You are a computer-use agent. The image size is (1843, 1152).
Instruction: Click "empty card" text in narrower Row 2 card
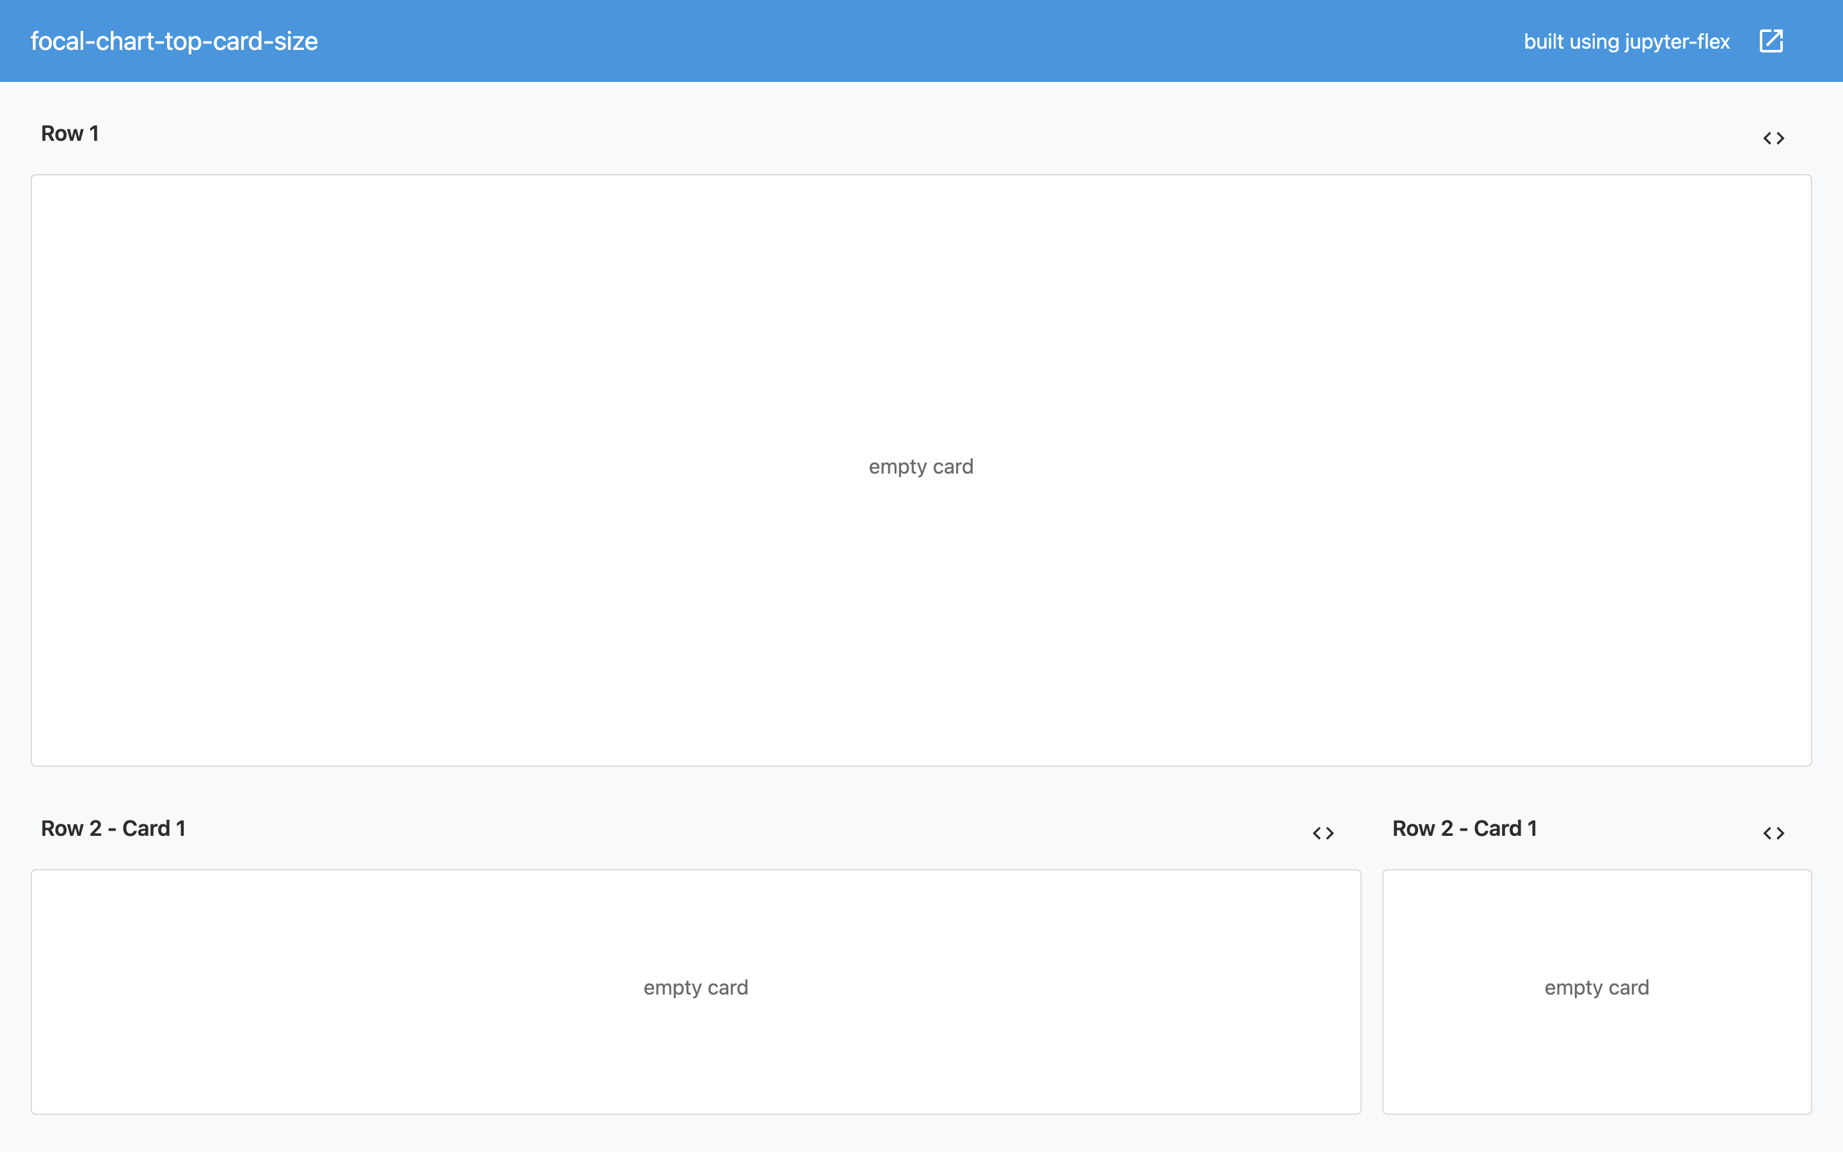pos(1596,988)
